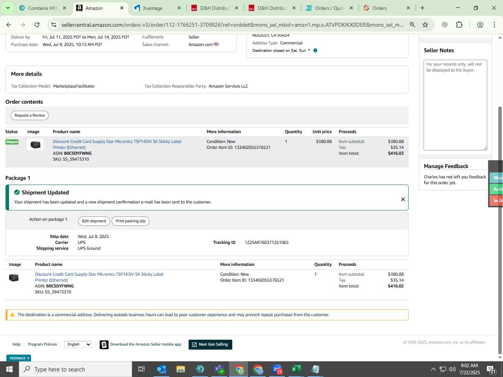
Task: Close the FEEDBACK tab with its X
Action: point(28,358)
